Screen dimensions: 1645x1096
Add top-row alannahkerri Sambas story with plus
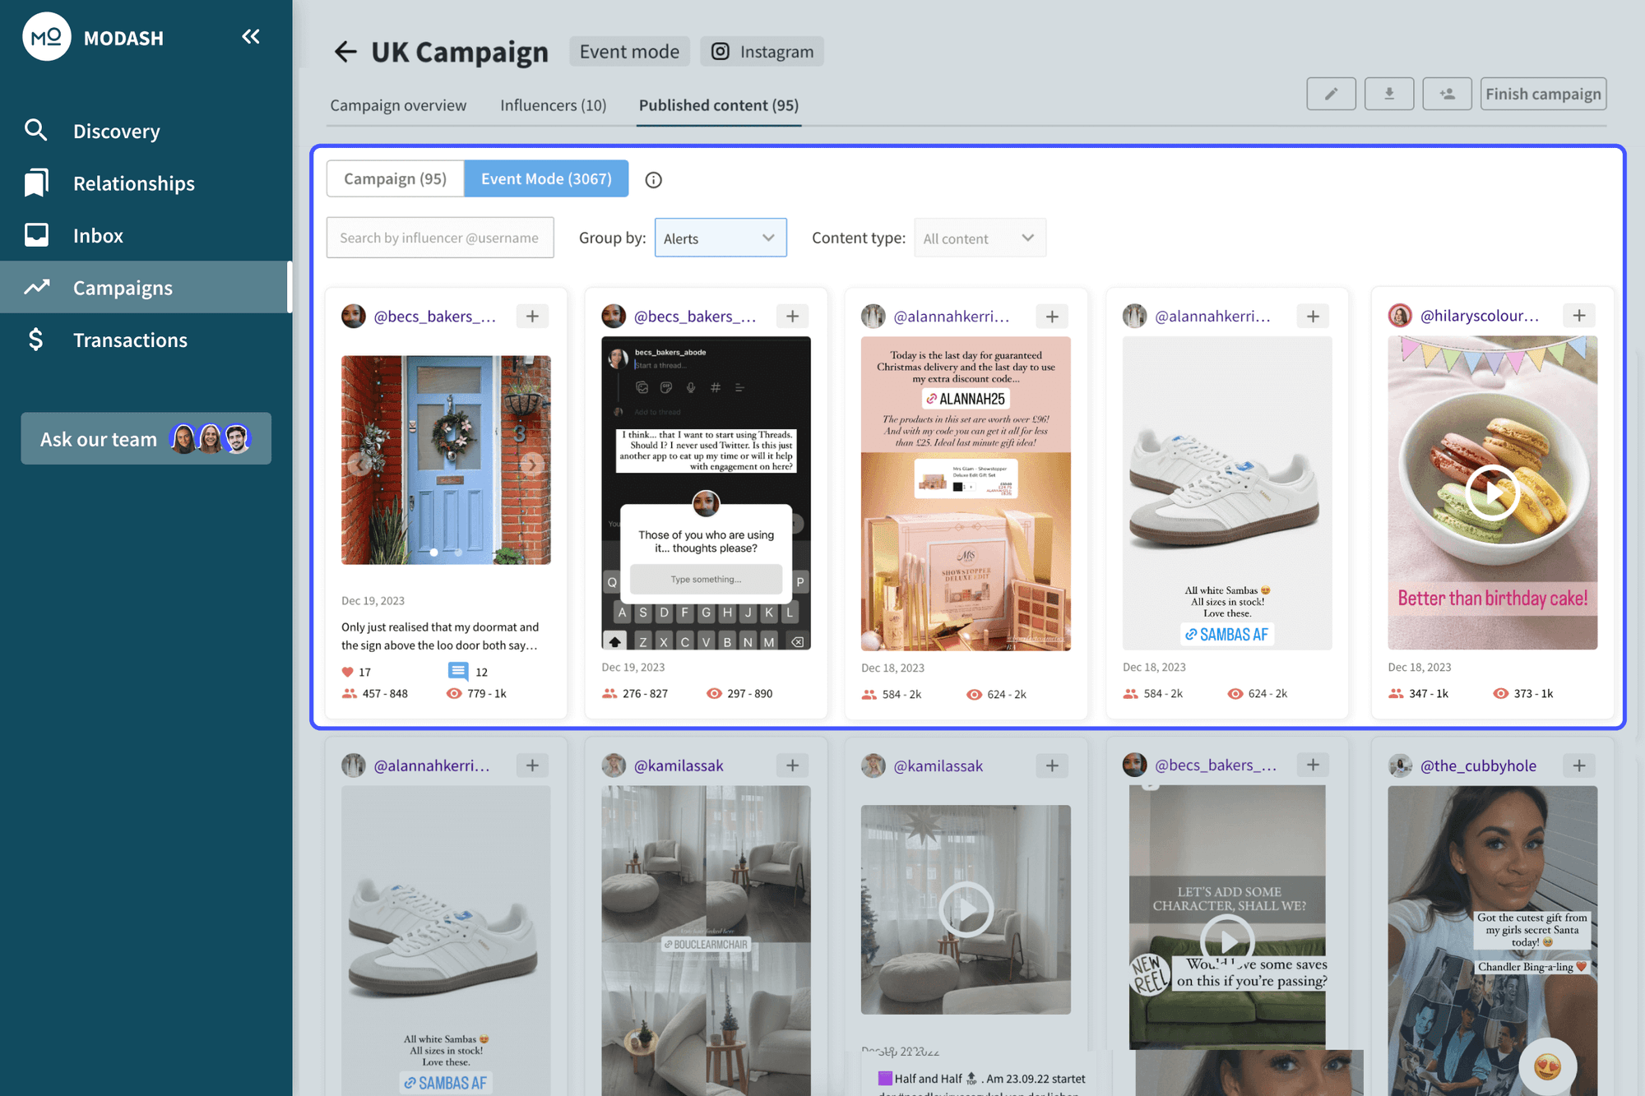pyautogui.click(x=1313, y=317)
